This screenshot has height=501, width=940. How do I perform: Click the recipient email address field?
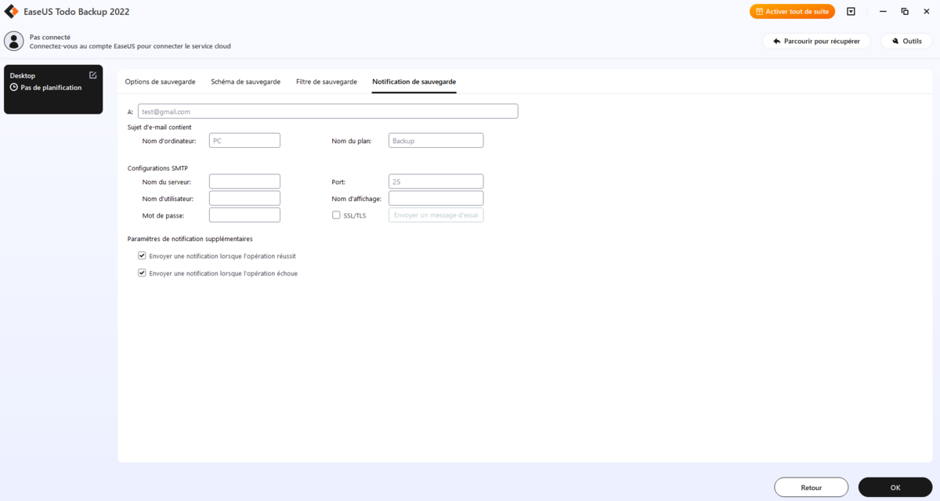(x=327, y=111)
